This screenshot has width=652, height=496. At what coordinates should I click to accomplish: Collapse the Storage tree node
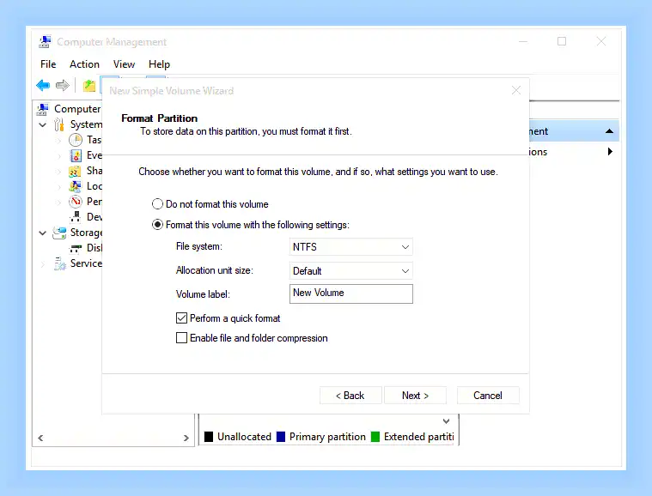42,233
